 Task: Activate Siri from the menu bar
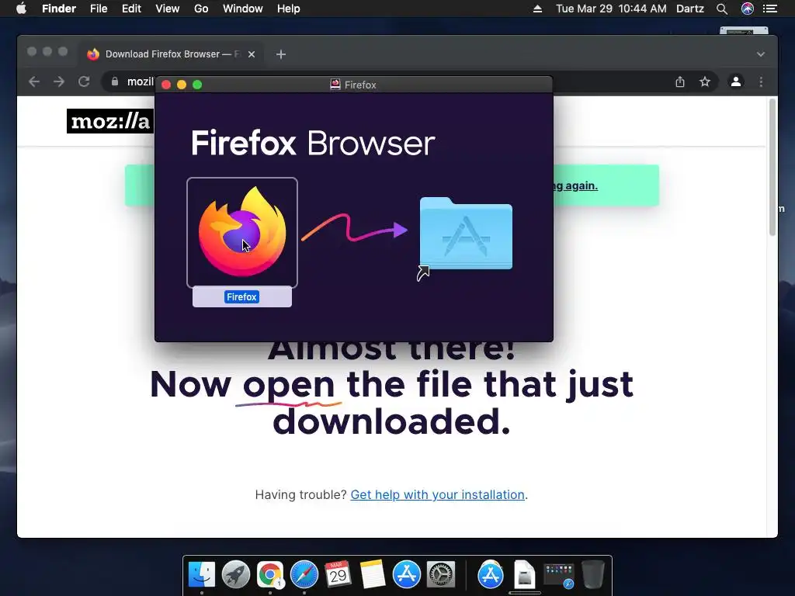(748, 9)
